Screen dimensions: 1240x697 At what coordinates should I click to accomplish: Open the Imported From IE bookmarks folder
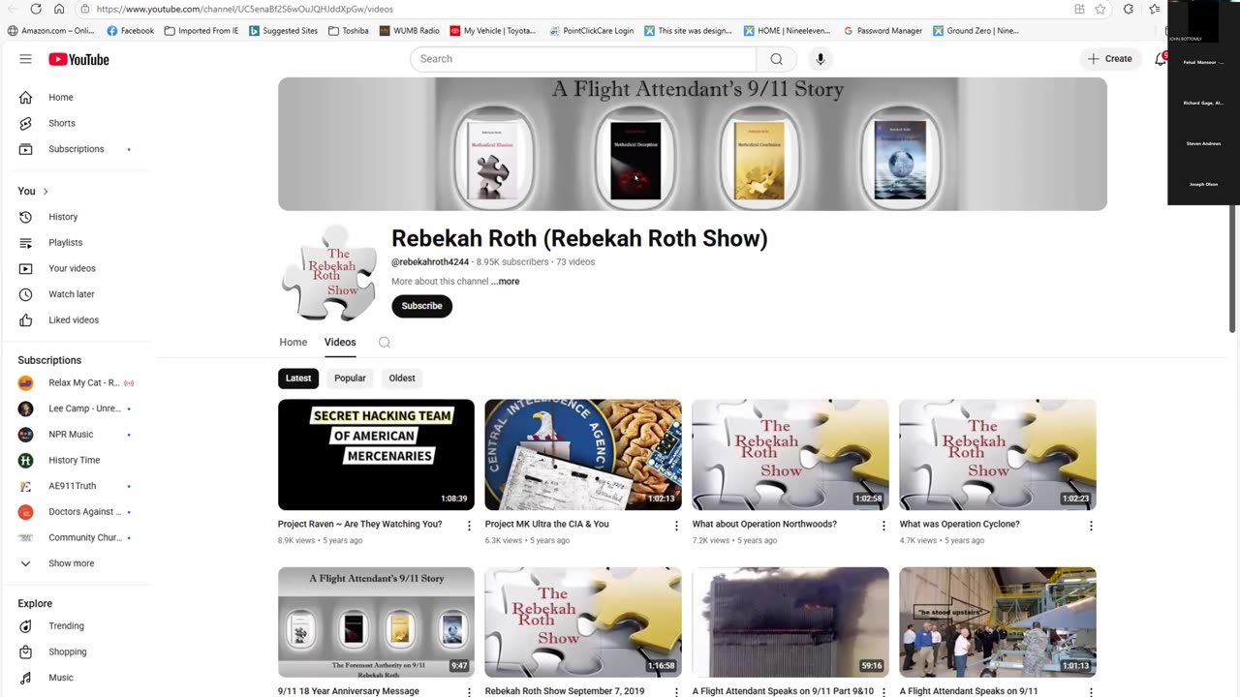(x=201, y=31)
